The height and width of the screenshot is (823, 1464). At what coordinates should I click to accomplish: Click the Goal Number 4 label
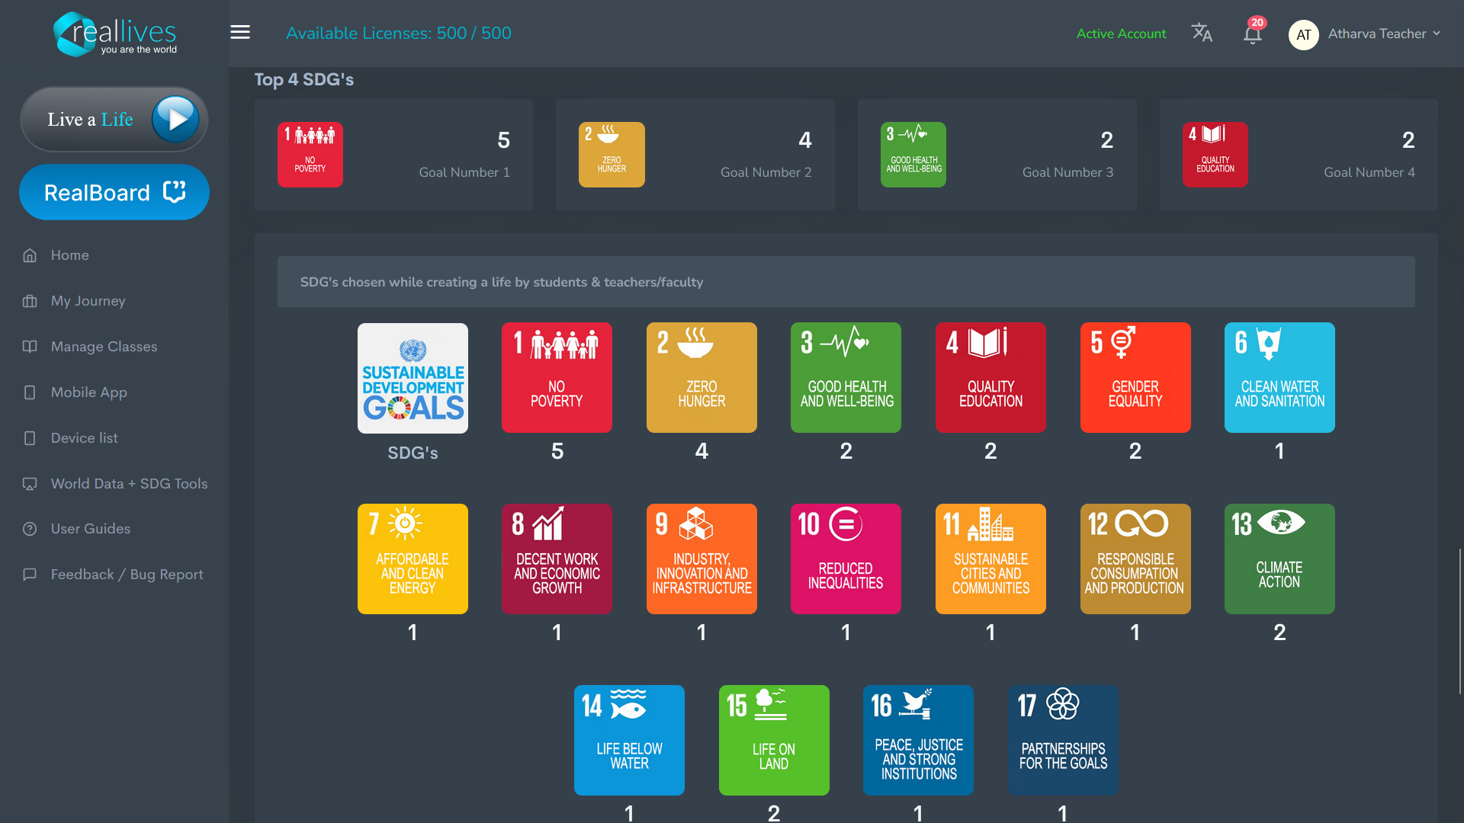(x=1369, y=172)
